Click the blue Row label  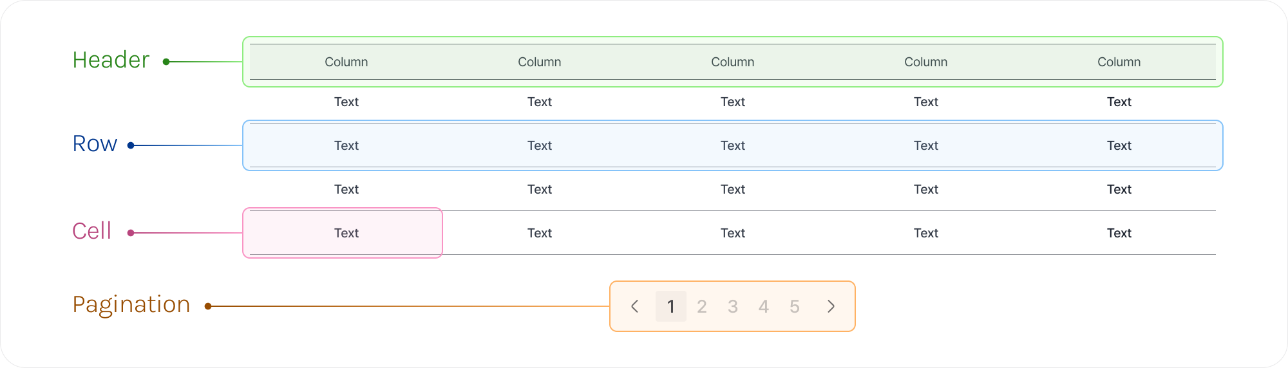pos(95,143)
